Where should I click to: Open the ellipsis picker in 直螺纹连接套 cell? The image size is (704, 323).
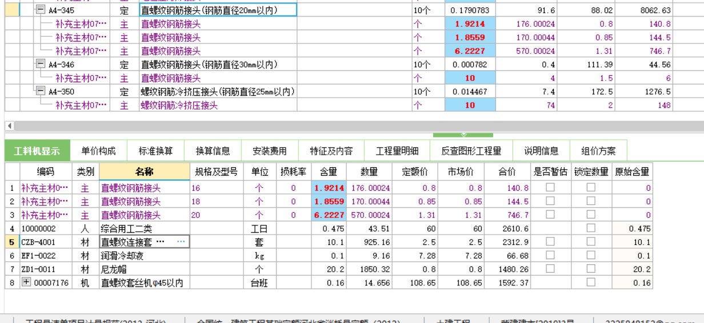(181, 242)
